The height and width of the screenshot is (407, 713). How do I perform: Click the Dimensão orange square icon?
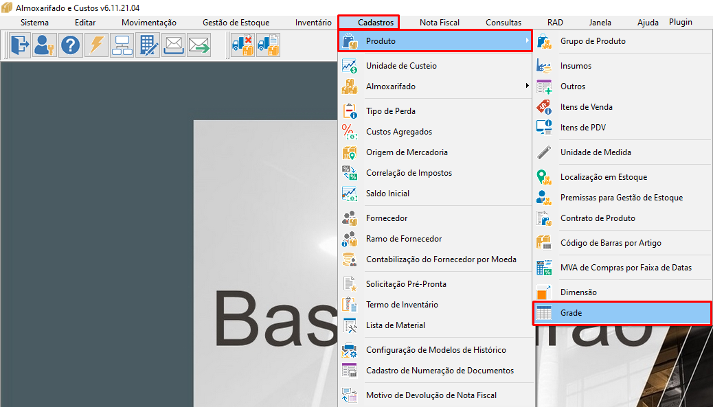(544, 292)
